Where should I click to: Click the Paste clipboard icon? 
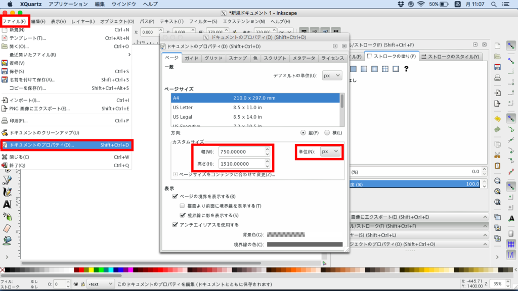(x=498, y=166)
